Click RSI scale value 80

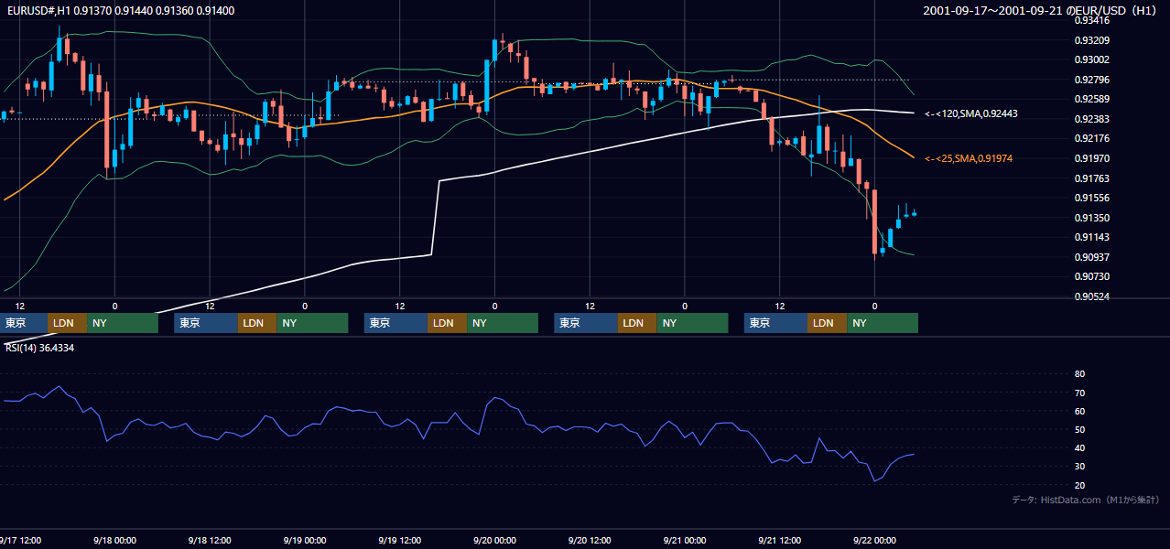point(1079,374)
